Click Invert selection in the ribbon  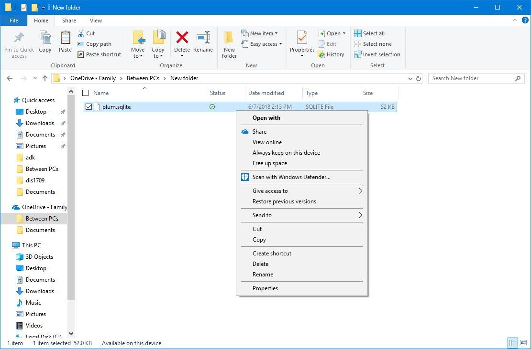click(x=377, y=54)
